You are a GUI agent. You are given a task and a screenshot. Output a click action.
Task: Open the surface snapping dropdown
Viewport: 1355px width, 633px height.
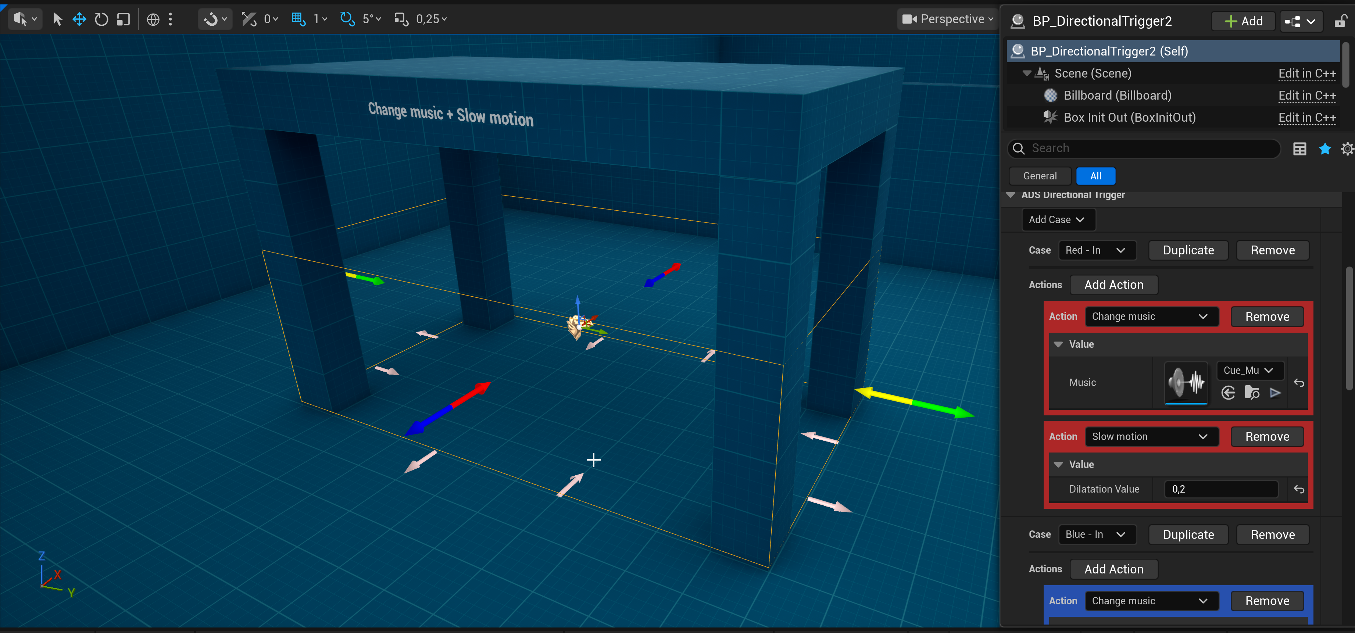coord(215,19)
